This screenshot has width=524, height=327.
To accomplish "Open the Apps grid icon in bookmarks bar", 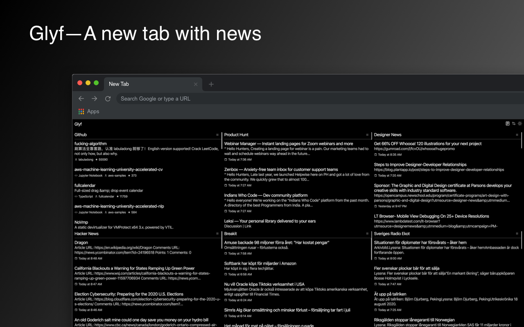I will 81,111.
